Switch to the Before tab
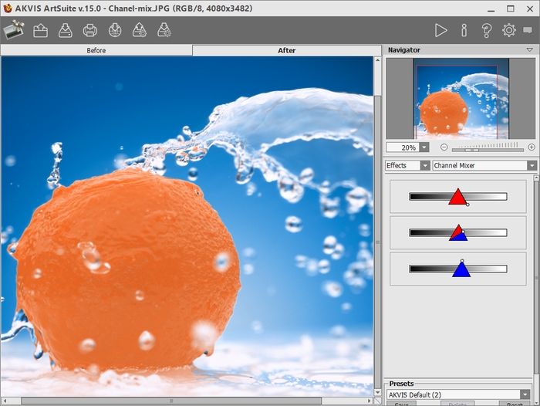Image resolution: width=540 pixels, height=406 pixels. click(96, 50)
